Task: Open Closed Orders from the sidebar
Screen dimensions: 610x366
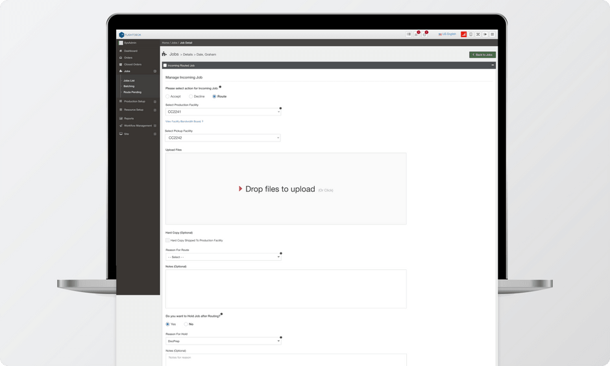Action: click(132, 64)
